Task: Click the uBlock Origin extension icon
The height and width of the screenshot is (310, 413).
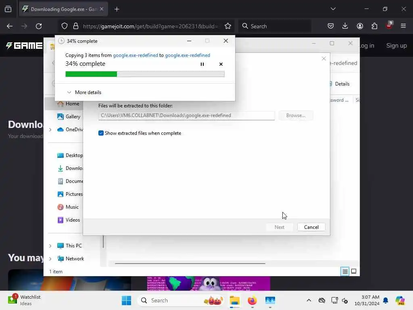Action: click(x=389, y=25)
